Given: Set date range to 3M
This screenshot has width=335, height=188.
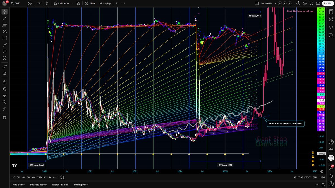Looking at the screenshot, I should pyautogui.click(x=28, y=177).
